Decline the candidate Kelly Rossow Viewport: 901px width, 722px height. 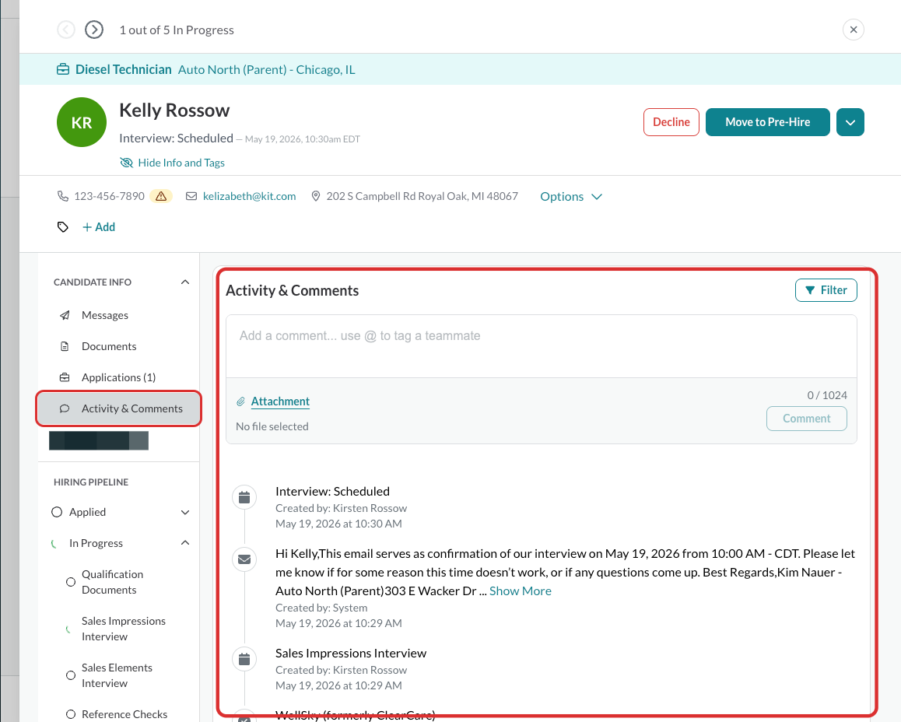click(x=671, y=122)
